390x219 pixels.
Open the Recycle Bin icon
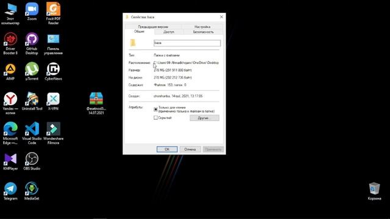374,191
